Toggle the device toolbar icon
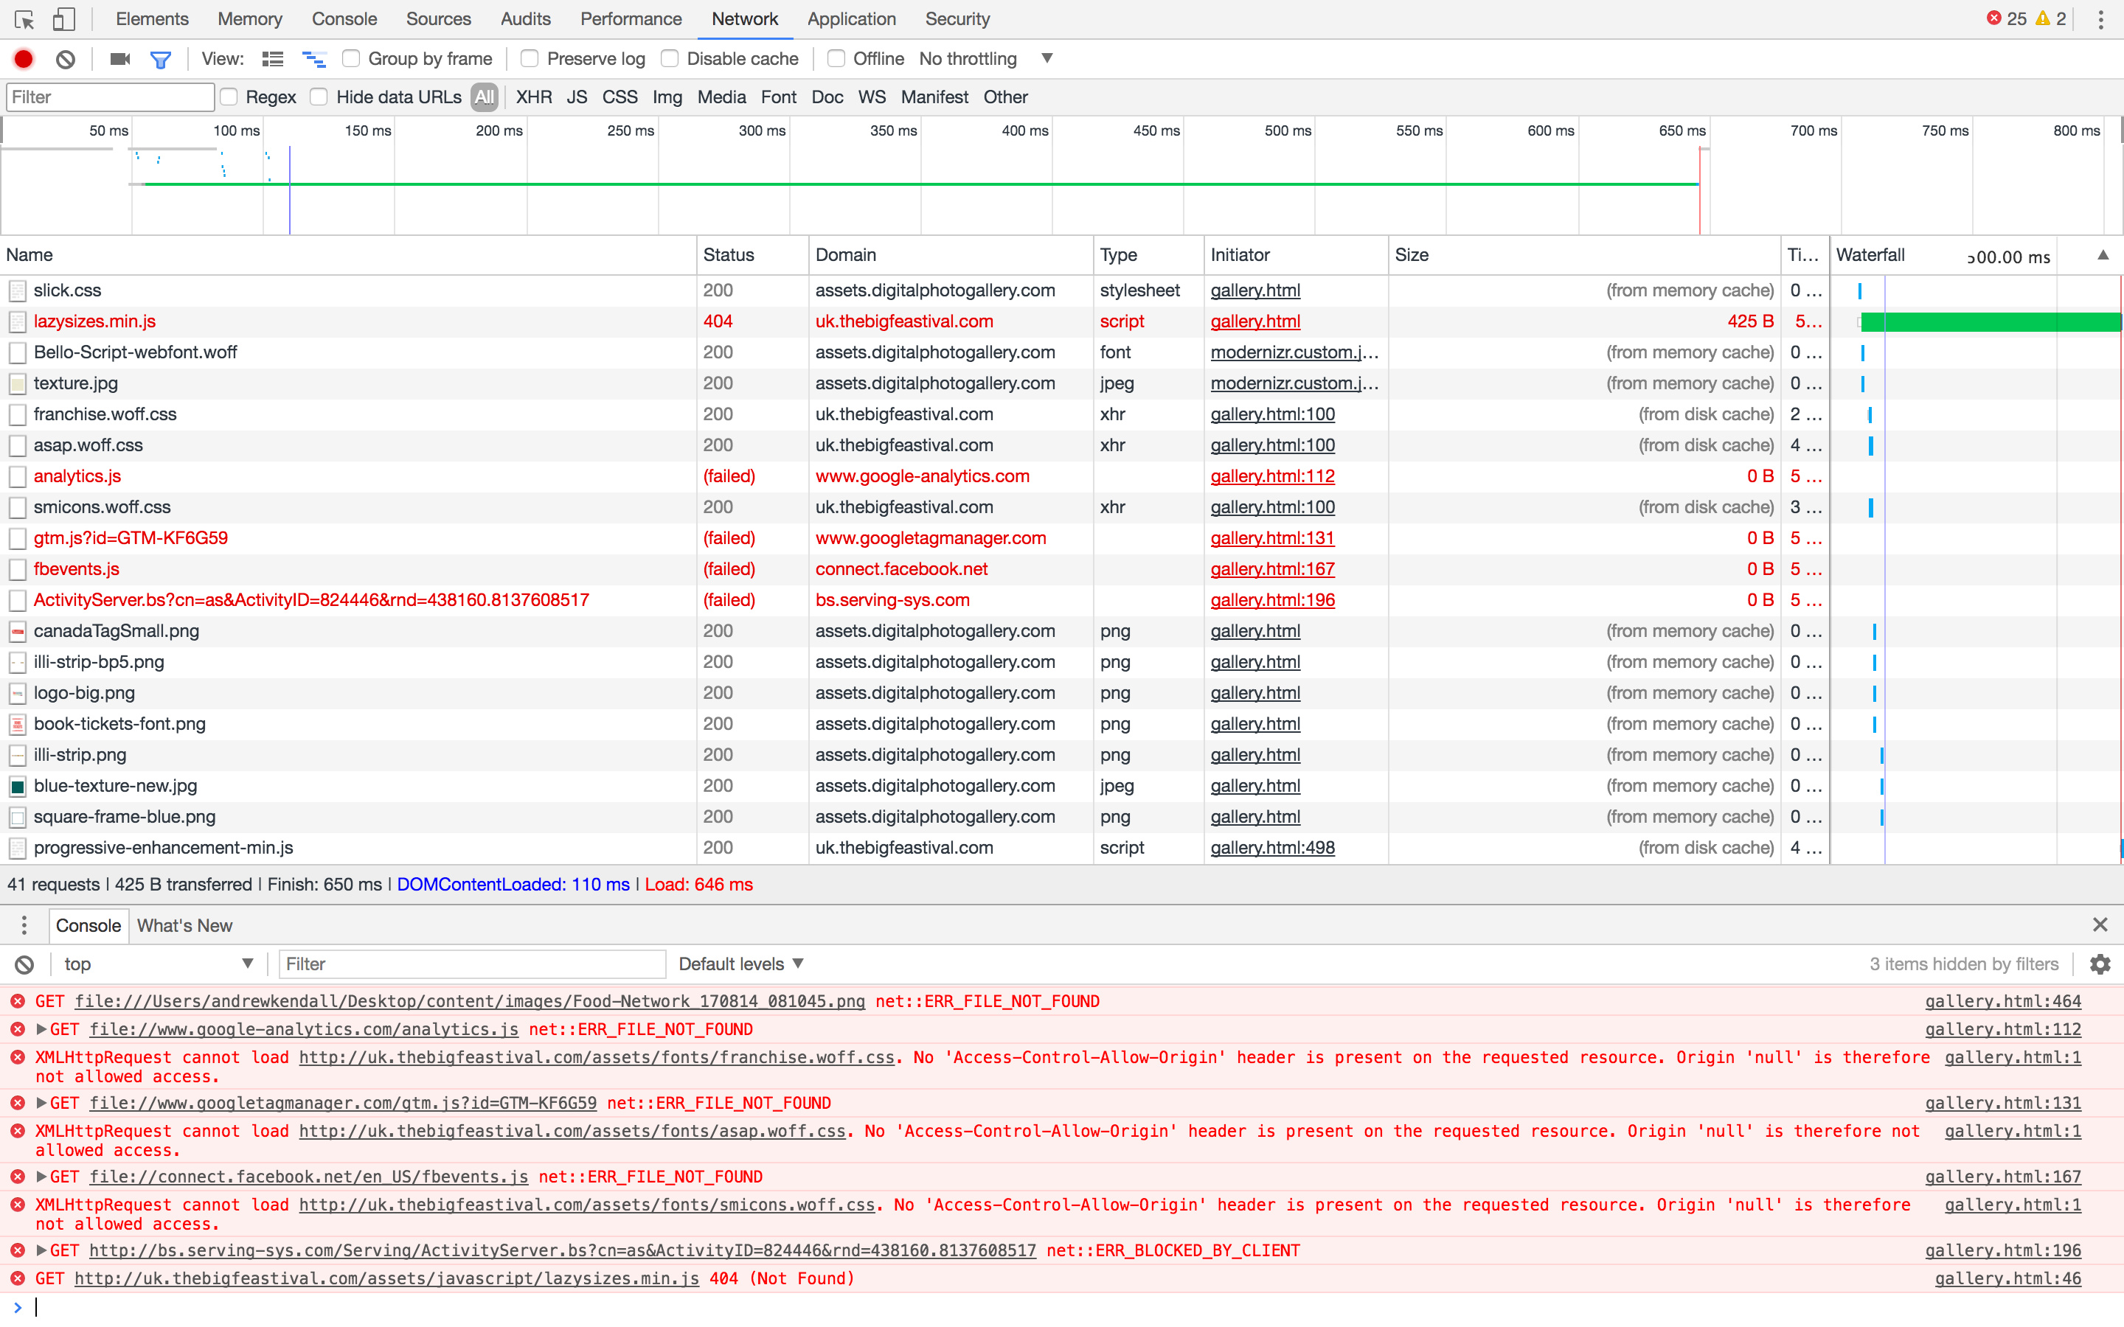Viewport: 2124px width, 1327px height. (x=64, y=18)
